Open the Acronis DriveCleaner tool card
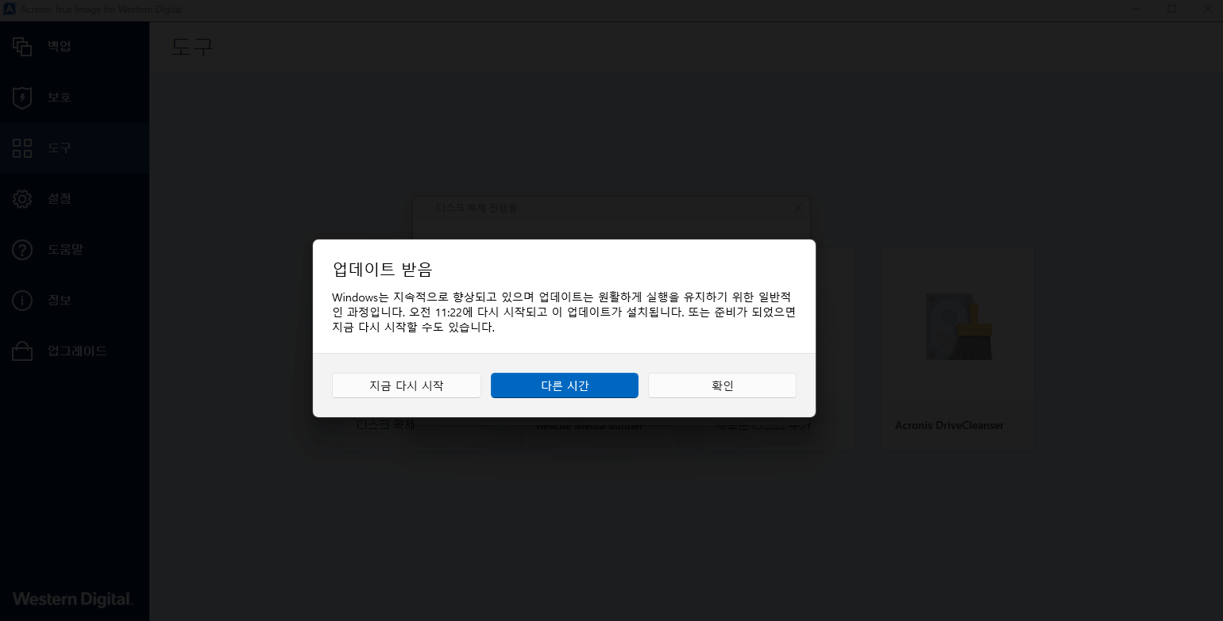The image size is (1223, 621). click(x=957, y=349)
